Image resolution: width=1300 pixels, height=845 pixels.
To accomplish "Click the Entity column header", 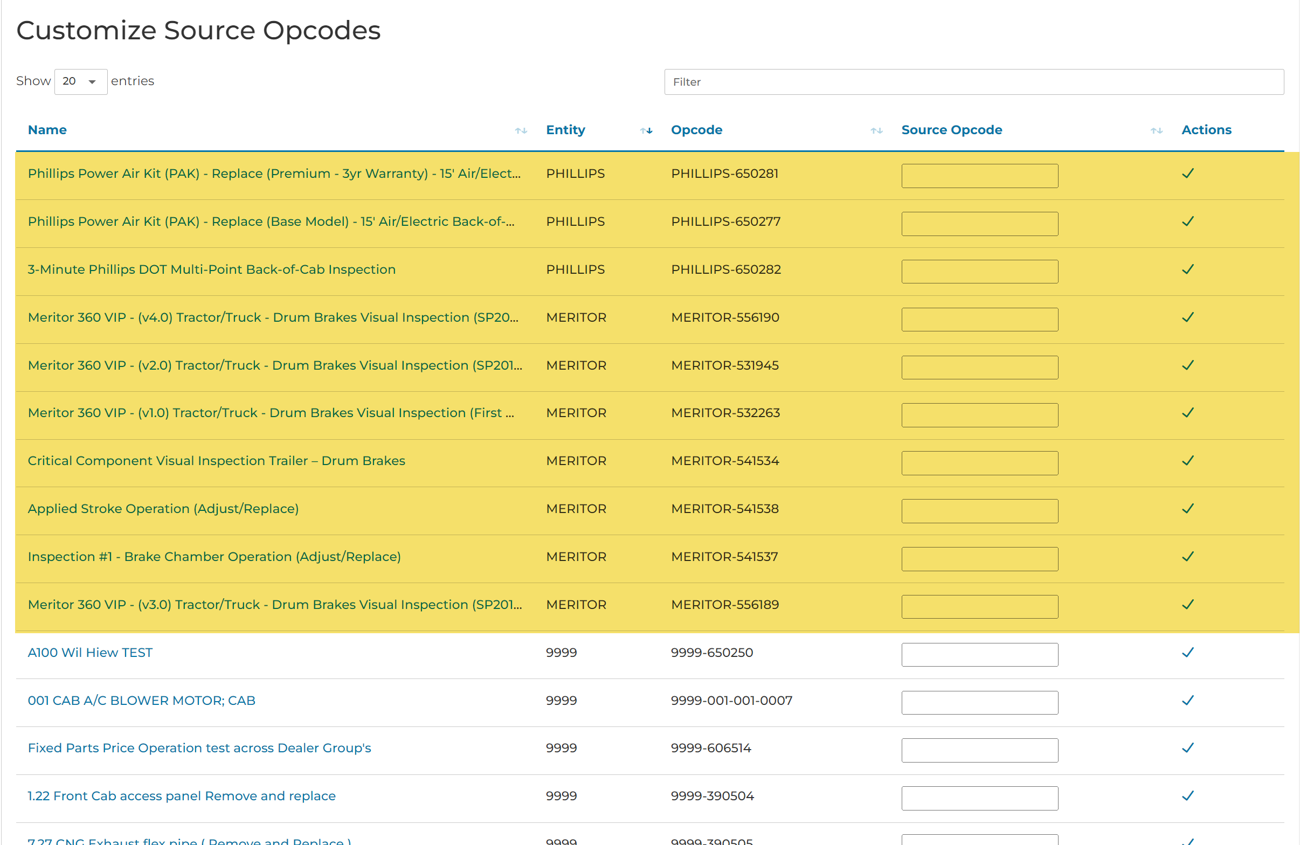I will click(566, 129).
